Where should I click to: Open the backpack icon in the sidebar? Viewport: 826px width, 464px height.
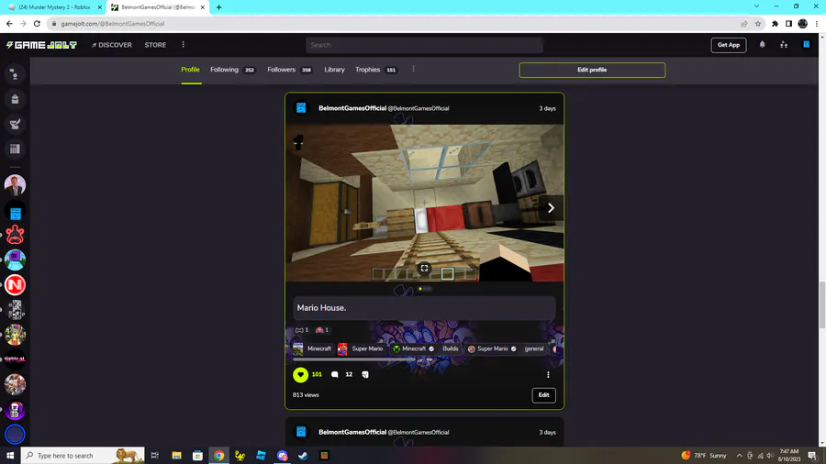point(15,99)
